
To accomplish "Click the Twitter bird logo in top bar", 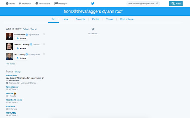I will 93,4.
